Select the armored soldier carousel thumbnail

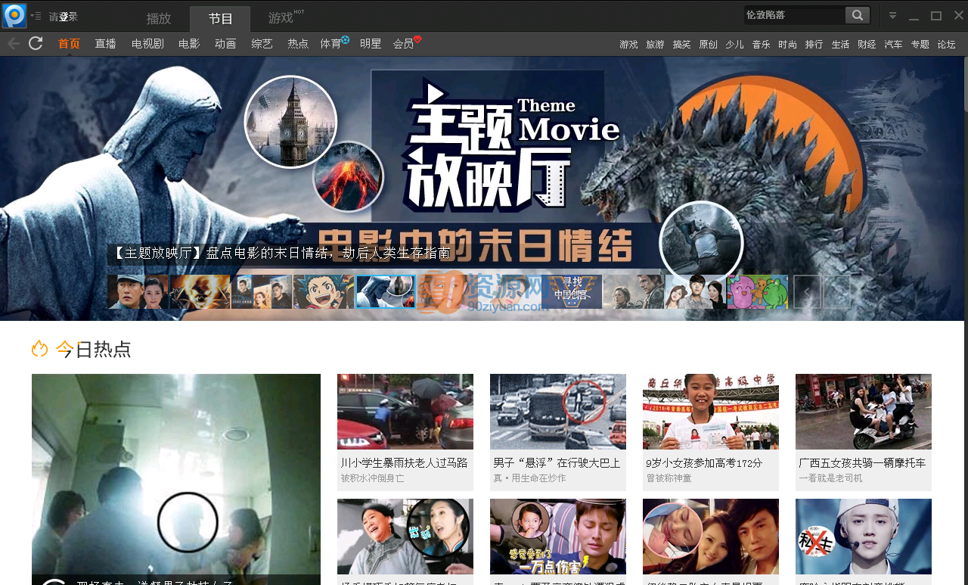(634, 291)
